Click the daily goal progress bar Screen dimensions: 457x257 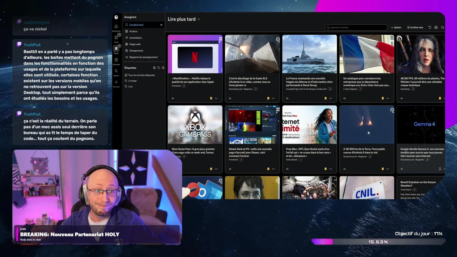pos(378,242)
